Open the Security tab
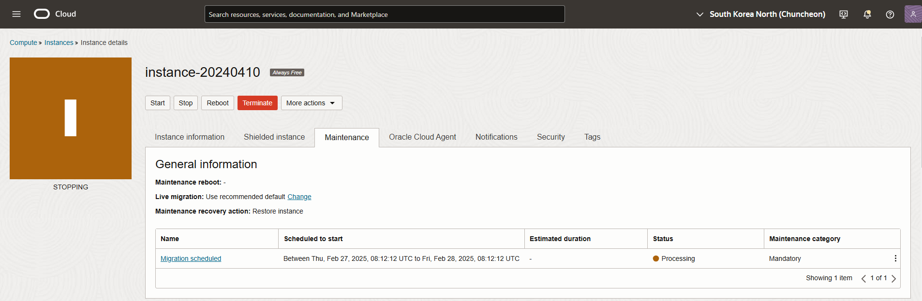Screen dimensions: 922x301 click(551, 137)
